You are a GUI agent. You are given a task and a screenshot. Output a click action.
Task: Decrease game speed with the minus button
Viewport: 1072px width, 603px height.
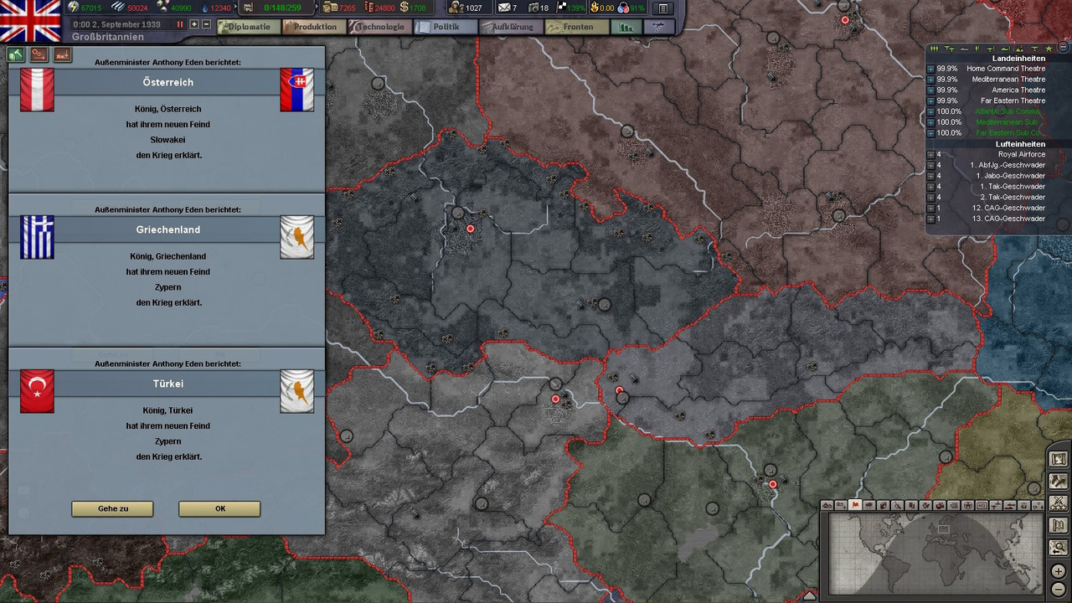(207, 24)
